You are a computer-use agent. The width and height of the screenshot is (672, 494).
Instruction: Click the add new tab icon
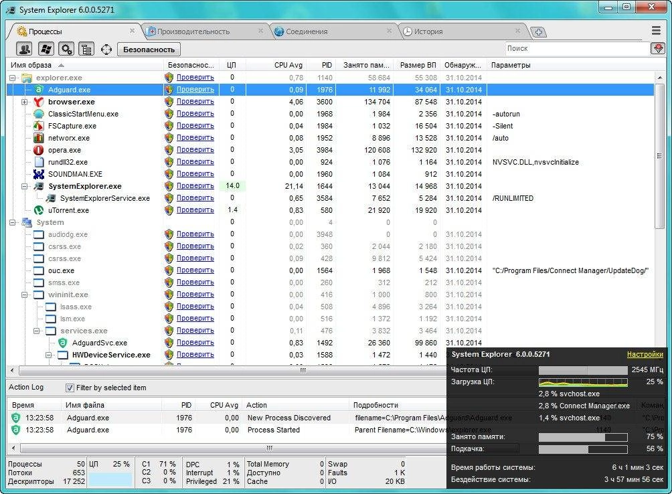coord(539,31)
